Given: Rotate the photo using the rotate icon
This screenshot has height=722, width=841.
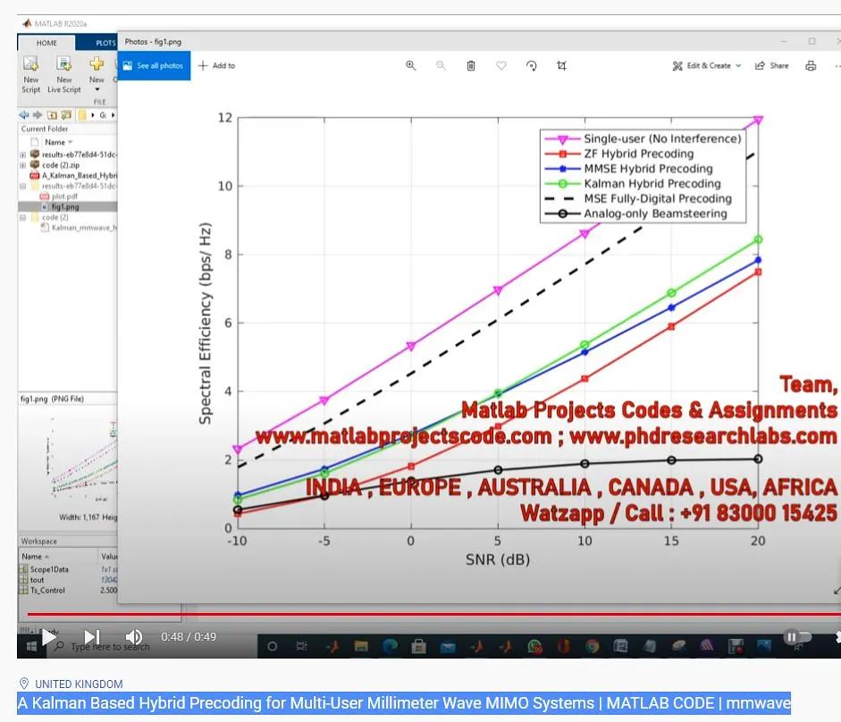Looking at the screenshot, I should 532,65.
